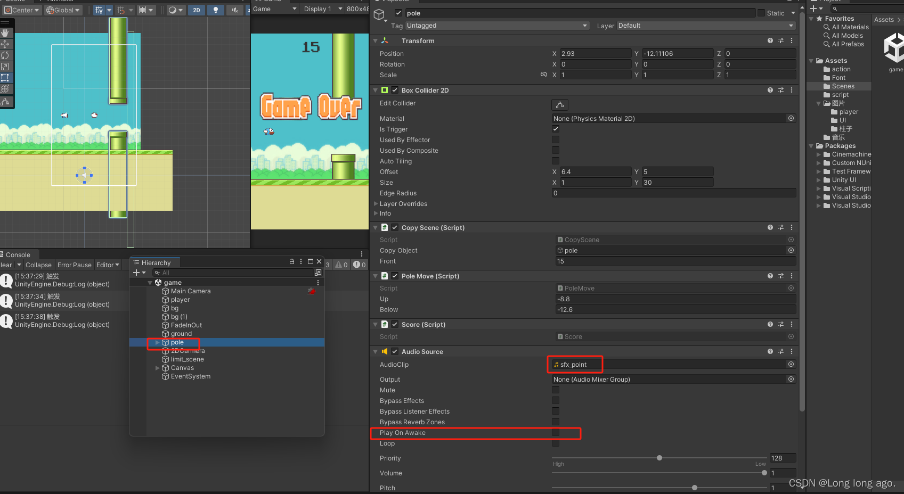Image resolution: width=904 pixels, height=494 pixels.
Task: Expand pole object in Hierarchy
Action: (x=157, y=342)
